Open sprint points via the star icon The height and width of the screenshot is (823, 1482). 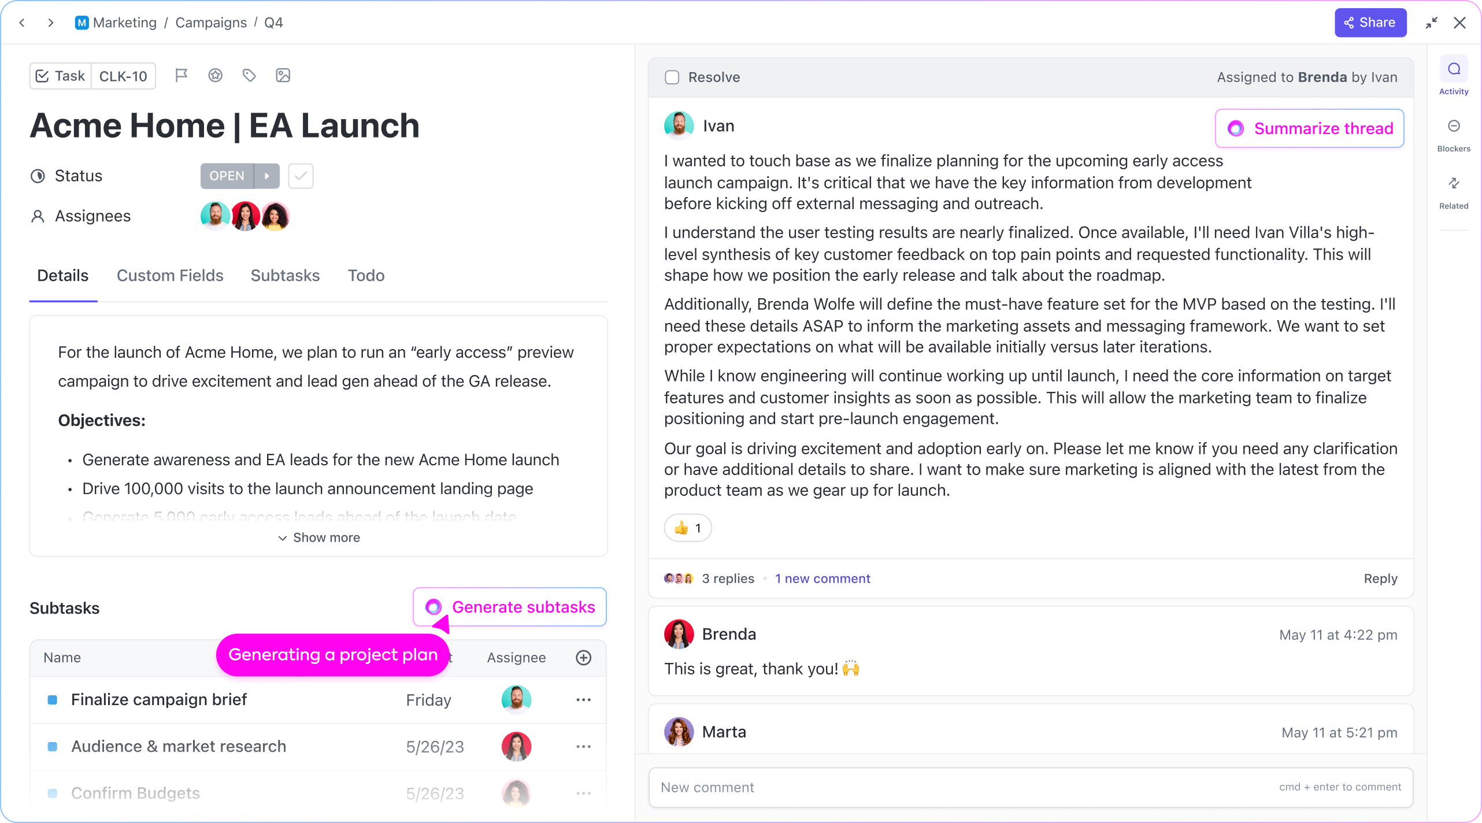215,75
